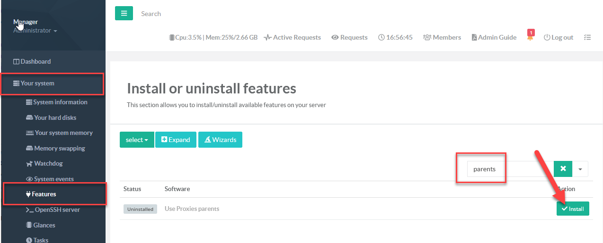
Task: Open System information in sidebar
Action: [60, 102]
